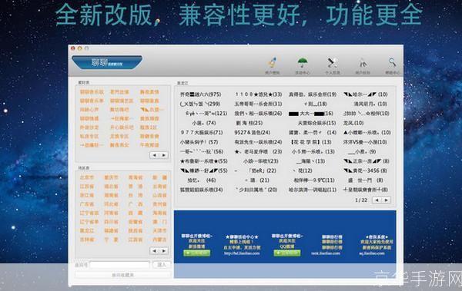
Task: Join the room 拾忆 (46)
Action: (x=202, y=180)
